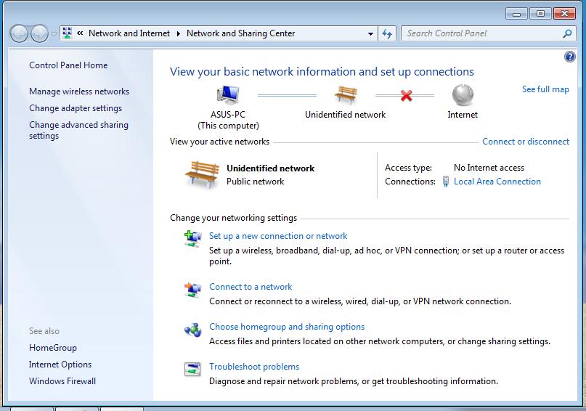
Task: Open the recent pages dropdown arrow
Action: (54, 33)
